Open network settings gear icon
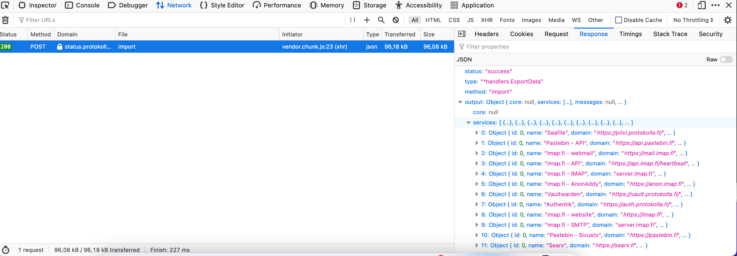737x256 pixels. [728, 20]
